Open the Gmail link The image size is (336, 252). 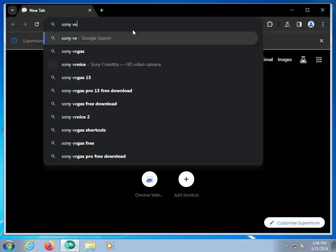click(x=268, y=60)
